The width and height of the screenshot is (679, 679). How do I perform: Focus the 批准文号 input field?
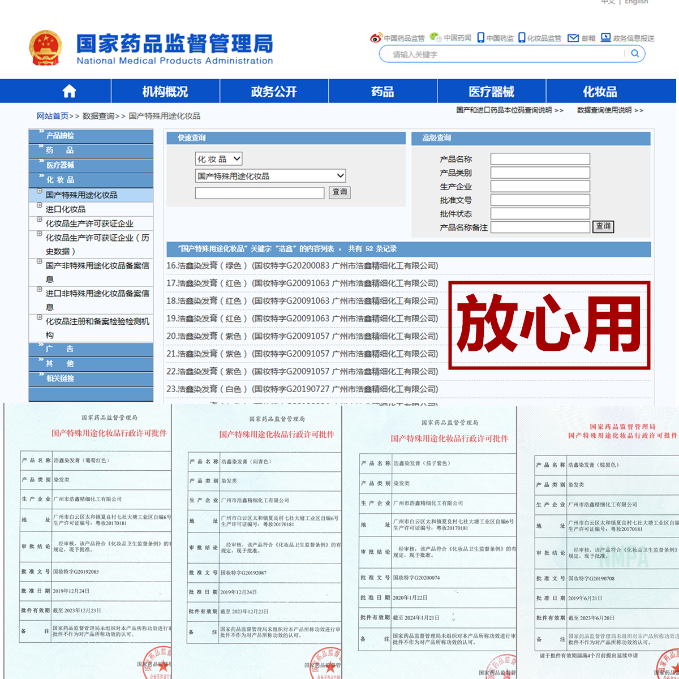540,200
